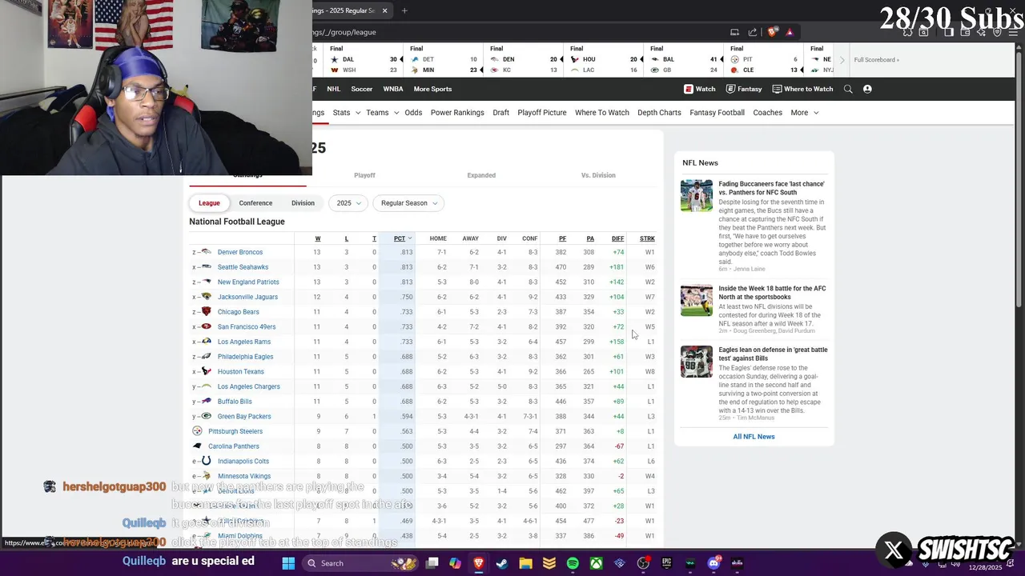Image resolution: width=1025 pixels, height=576 pixels.
Task: Open the Odds page in NFL nav
Action: tap(413, 113)
